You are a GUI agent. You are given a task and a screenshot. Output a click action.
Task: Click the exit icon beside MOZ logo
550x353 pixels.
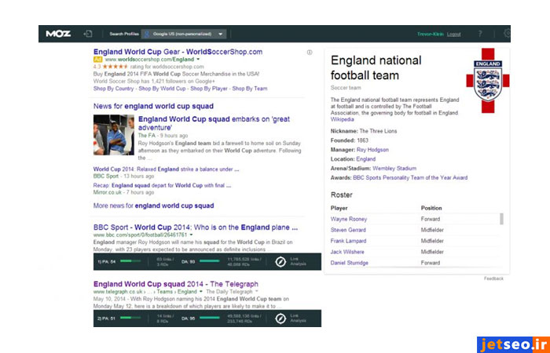(88, 34)
